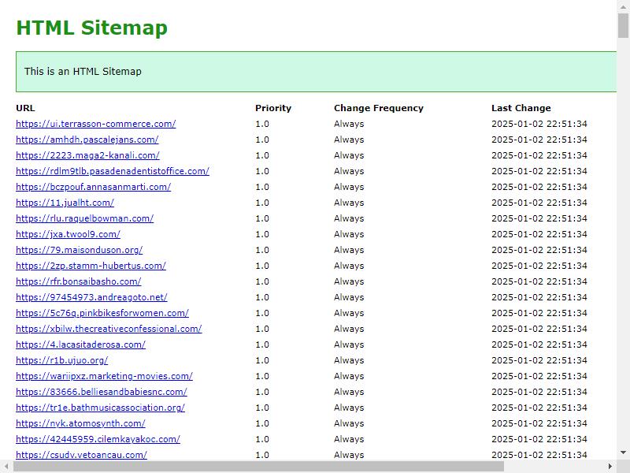
Task: Follow the 2zp.stamm-hubertus.com link
Action: point(91,266)
